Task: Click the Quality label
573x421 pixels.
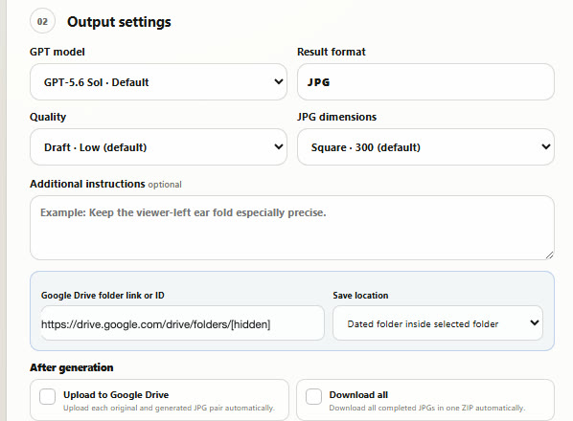Action: coord(48,117)
